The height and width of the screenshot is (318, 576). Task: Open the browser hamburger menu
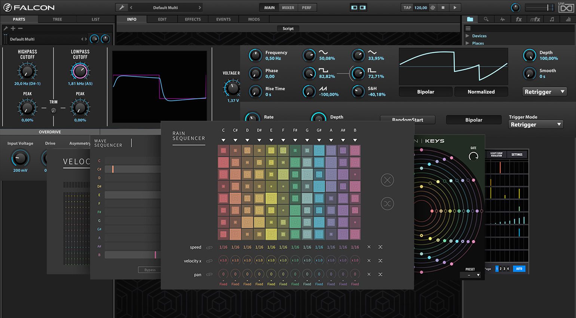click(x=468, y=28)
